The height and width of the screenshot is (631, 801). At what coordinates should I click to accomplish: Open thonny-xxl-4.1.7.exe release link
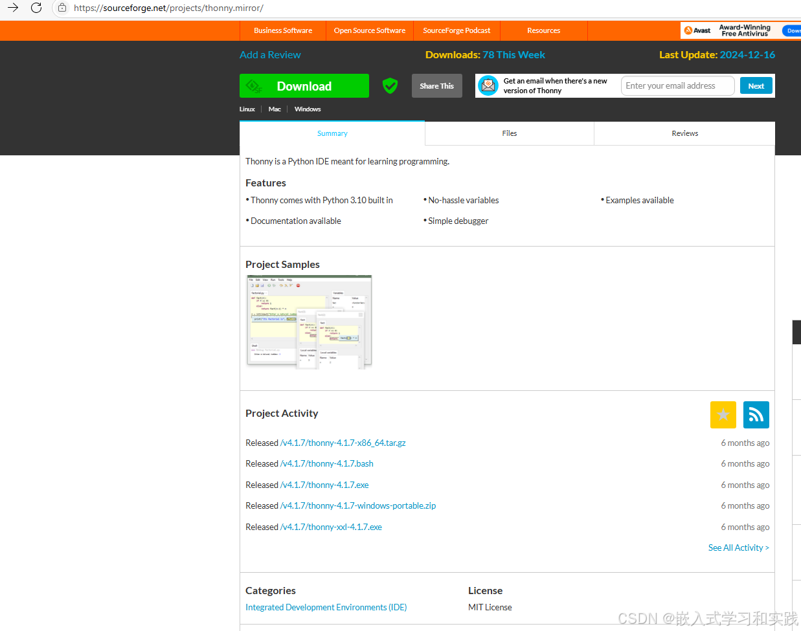click(x=331, y=527)
